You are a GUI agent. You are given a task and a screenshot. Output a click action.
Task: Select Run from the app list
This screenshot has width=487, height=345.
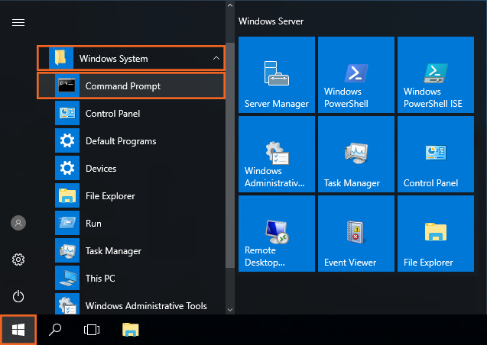[x=93, y=224]
